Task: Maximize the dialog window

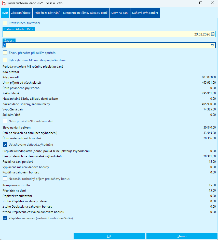Action: (201, 3)
